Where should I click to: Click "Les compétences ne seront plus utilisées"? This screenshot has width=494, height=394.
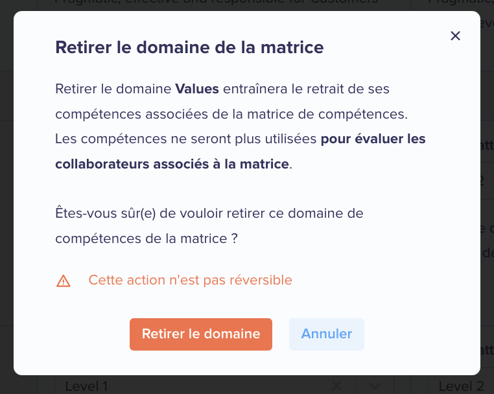click(x=186, y=139)
